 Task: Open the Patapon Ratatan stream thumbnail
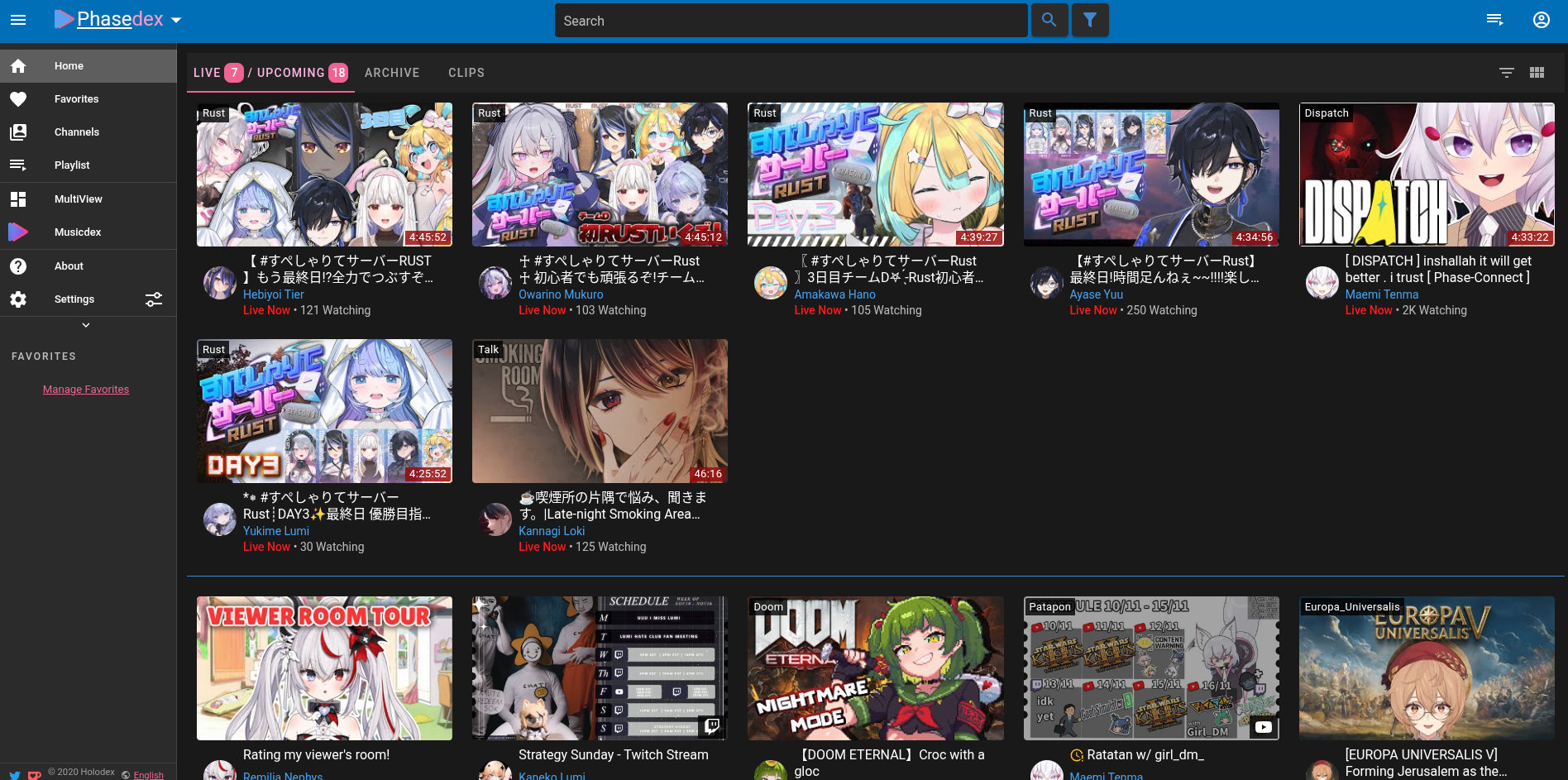[1151, 668]
